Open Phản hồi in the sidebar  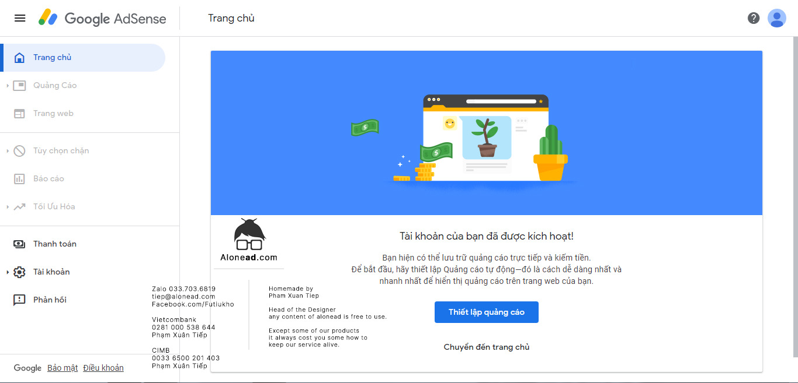[x=83, y=300]
